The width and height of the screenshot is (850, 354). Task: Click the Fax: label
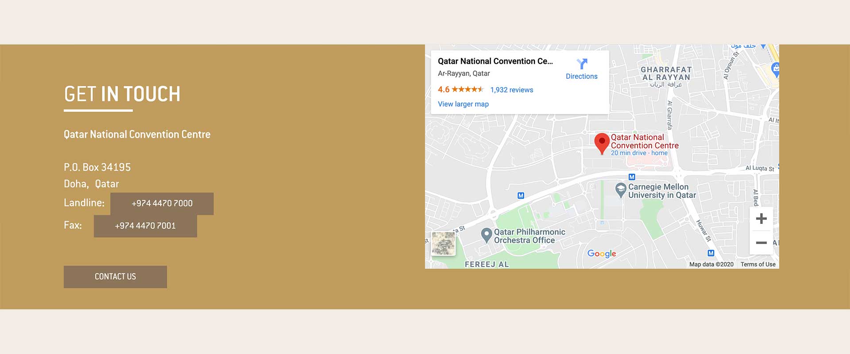pos(73,225)
